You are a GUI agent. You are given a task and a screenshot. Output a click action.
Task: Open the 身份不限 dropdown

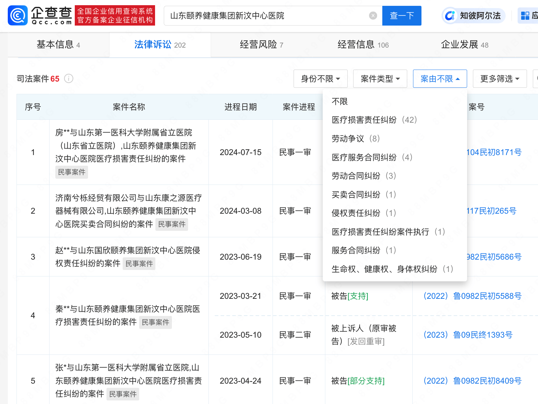[x=320, y=79]
